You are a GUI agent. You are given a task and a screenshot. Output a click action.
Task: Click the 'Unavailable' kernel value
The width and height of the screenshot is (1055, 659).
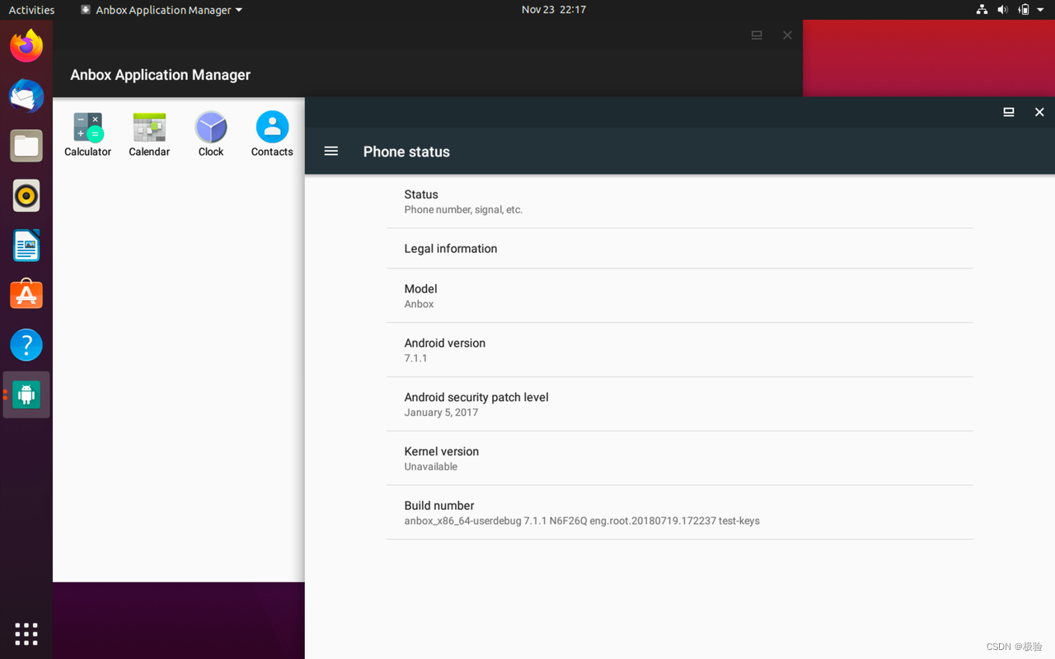coord(430,467)
